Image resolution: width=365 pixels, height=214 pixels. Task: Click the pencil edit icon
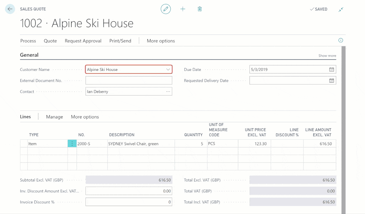point(166,9)
